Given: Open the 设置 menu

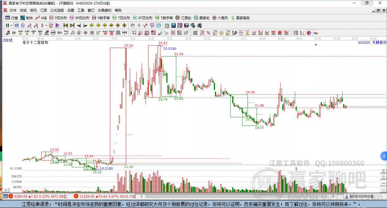Looking at the screenshot, I should pyautogui.click(x=71, y=10).
